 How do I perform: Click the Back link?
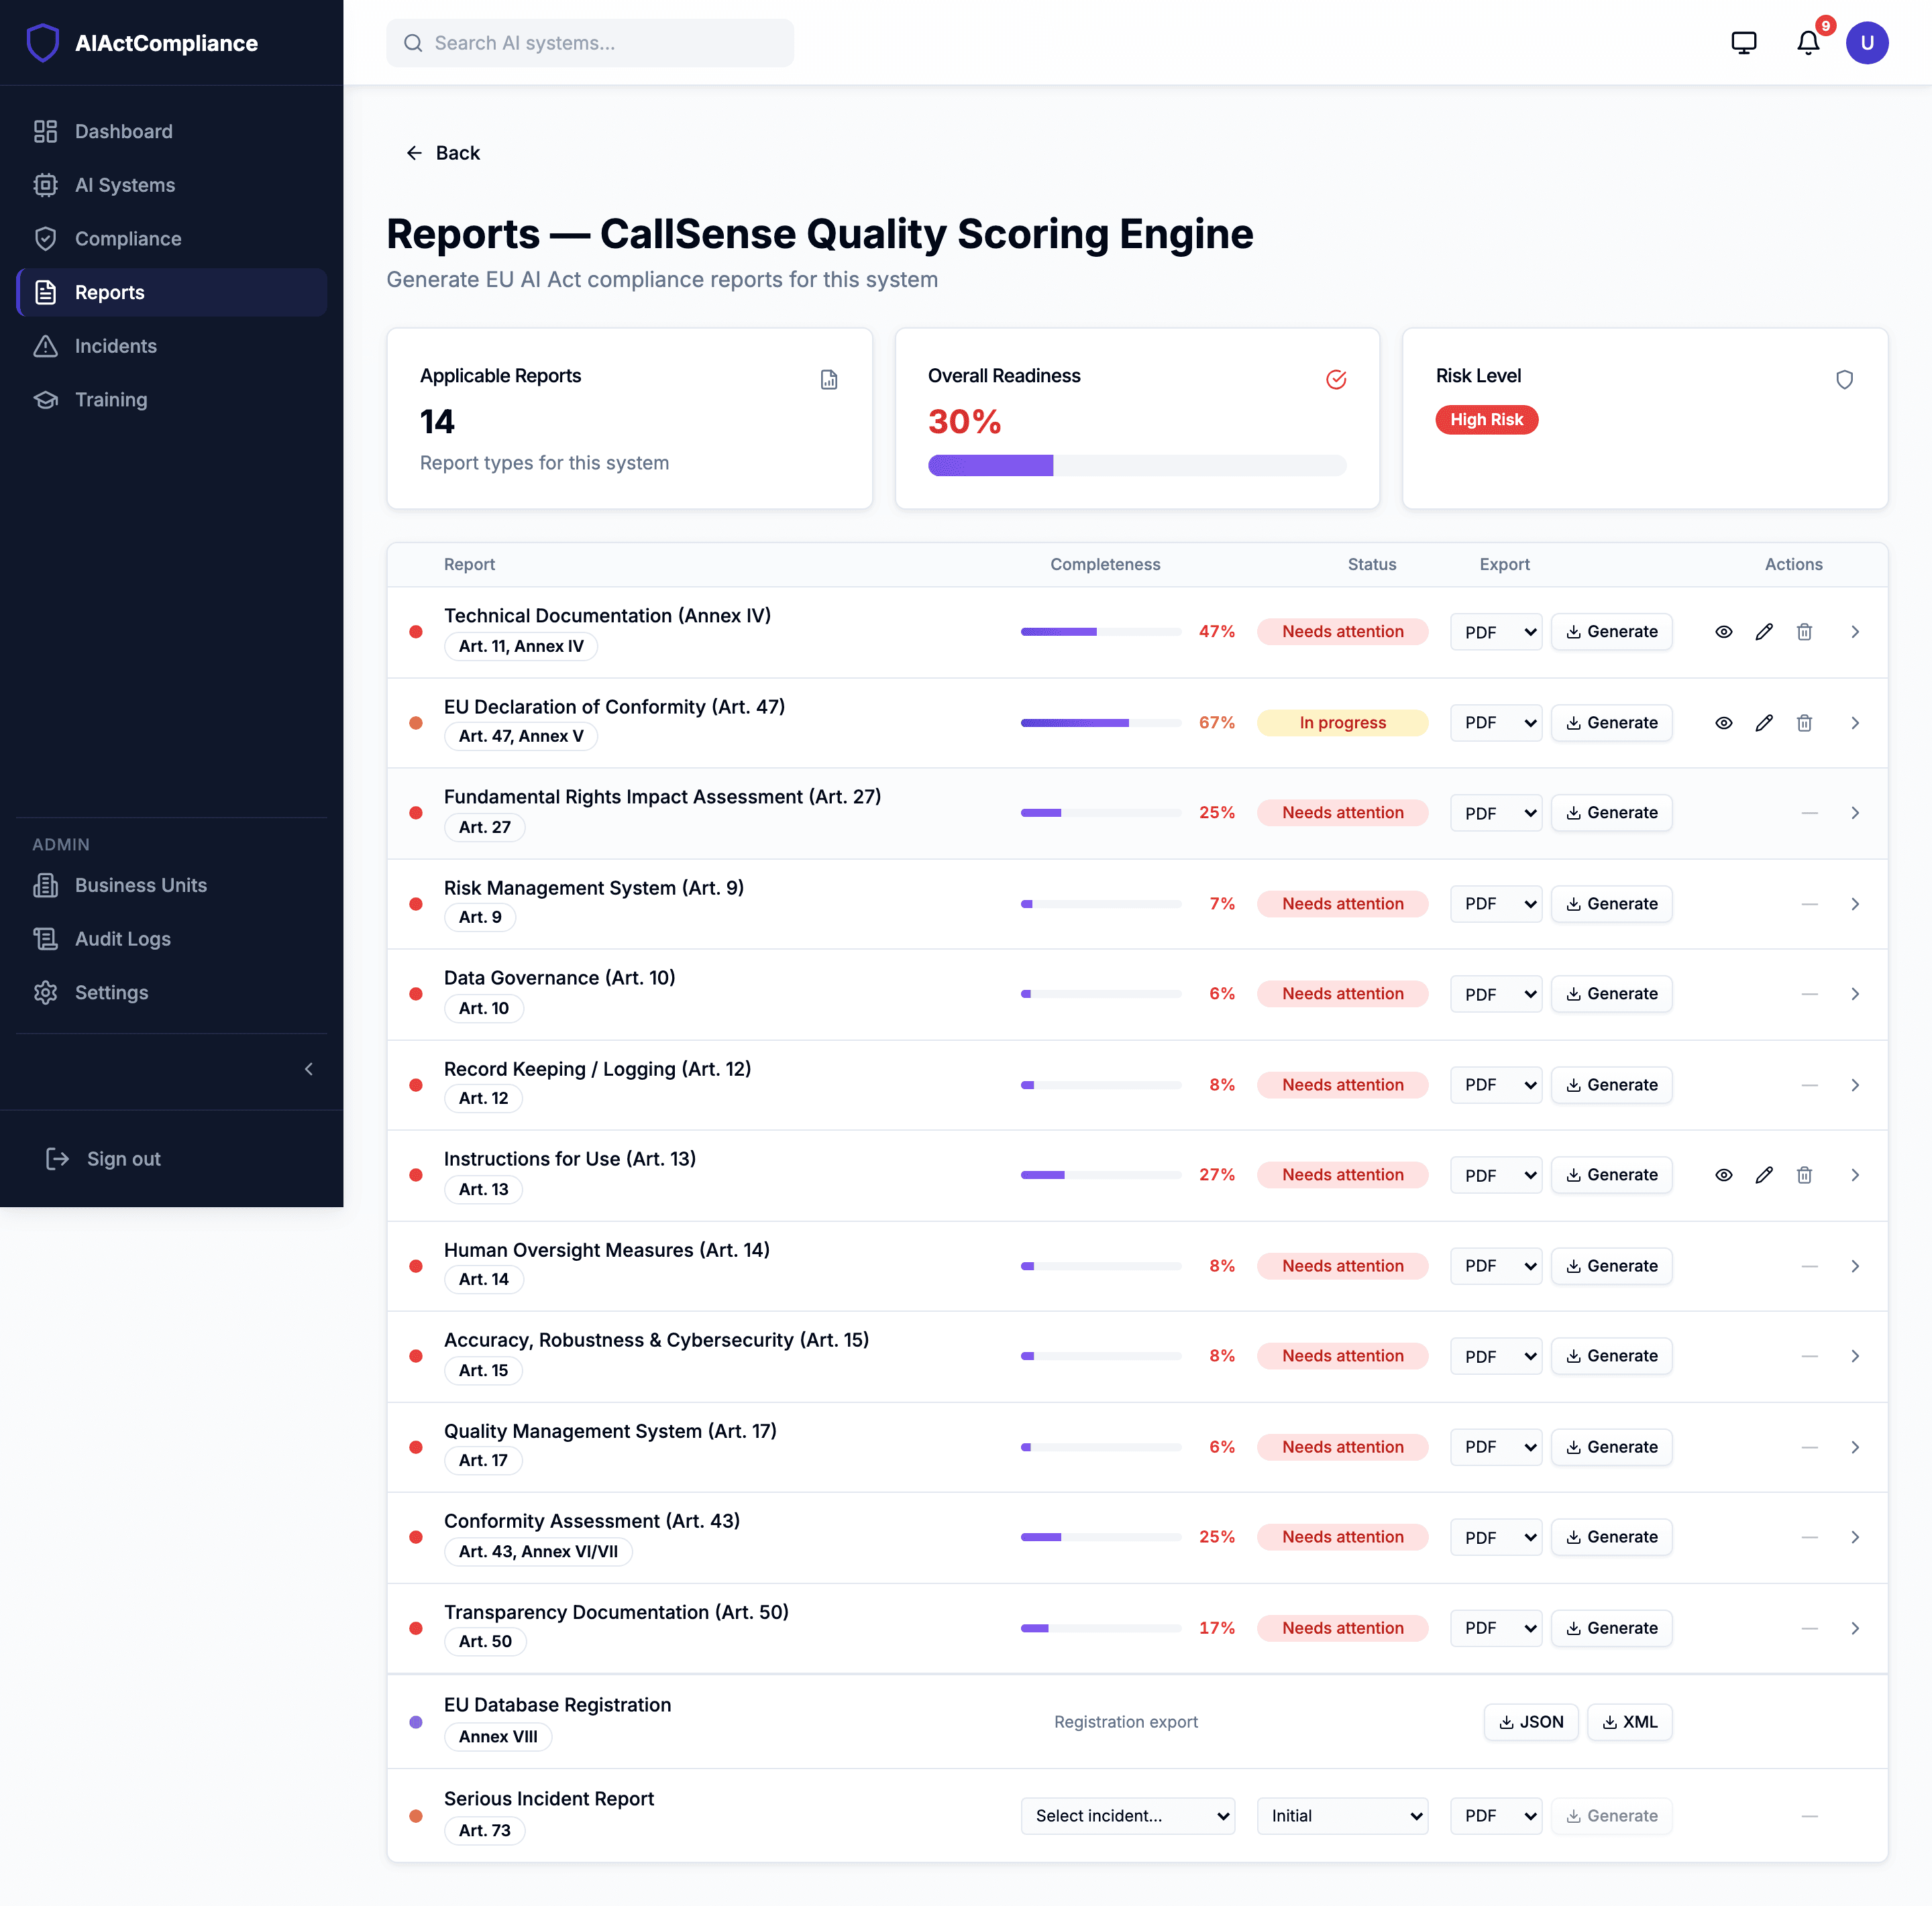point(443,152)
